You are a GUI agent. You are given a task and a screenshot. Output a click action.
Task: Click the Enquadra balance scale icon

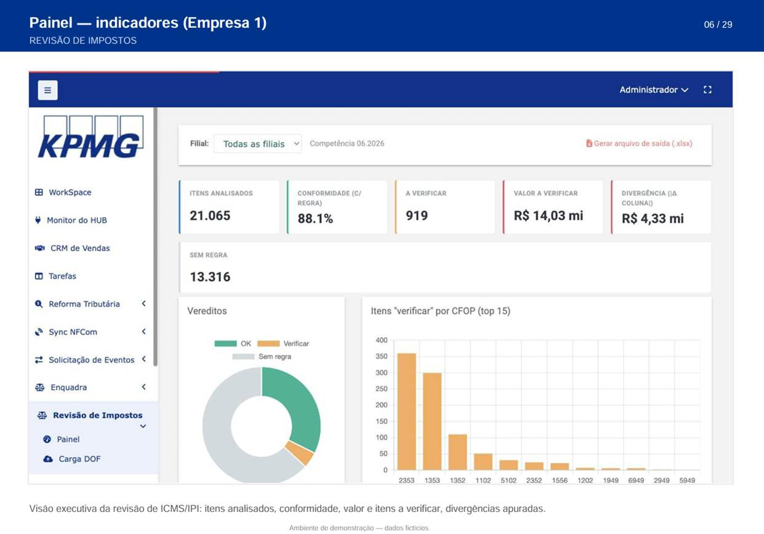(39, 388)
